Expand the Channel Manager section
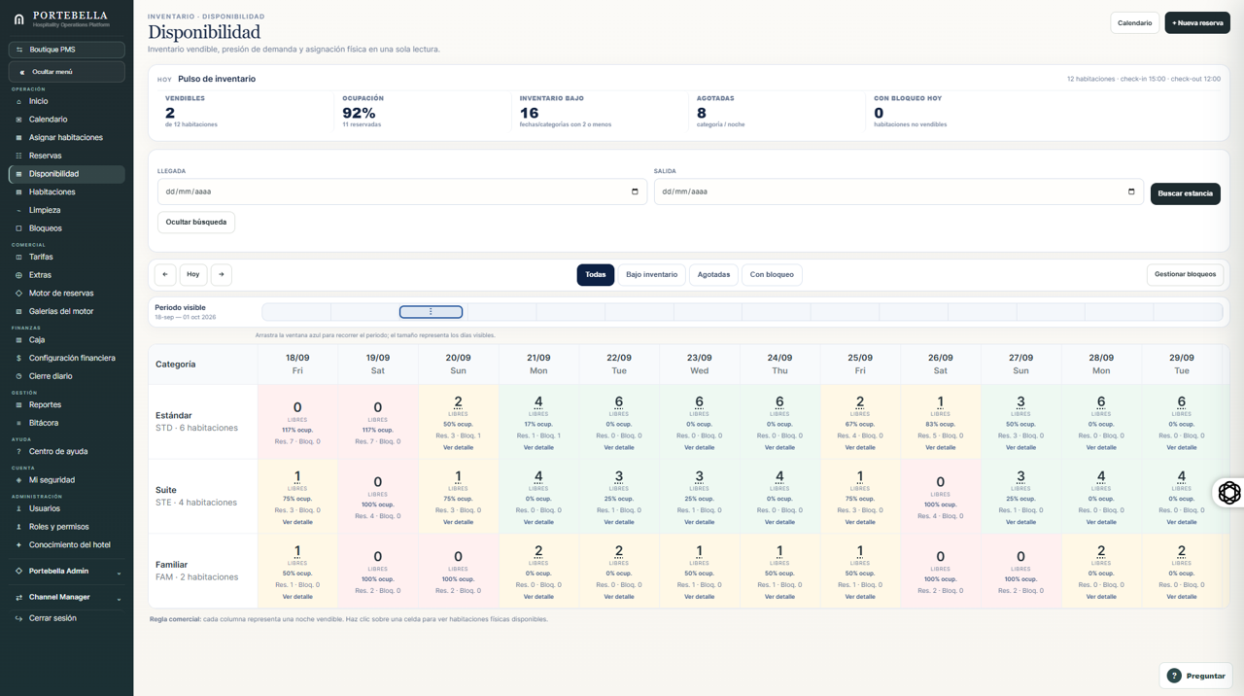 66,597
